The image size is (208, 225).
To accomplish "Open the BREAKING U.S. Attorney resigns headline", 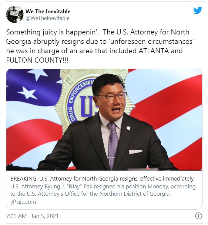I will point(102,178).
